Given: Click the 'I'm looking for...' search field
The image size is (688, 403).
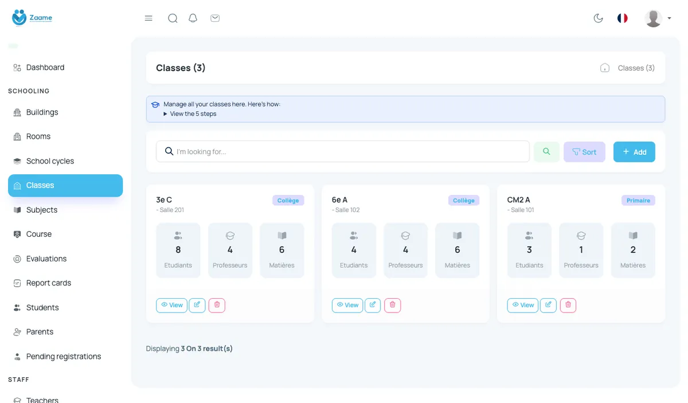Looking at the screenshot, I should tap(343, 151).
